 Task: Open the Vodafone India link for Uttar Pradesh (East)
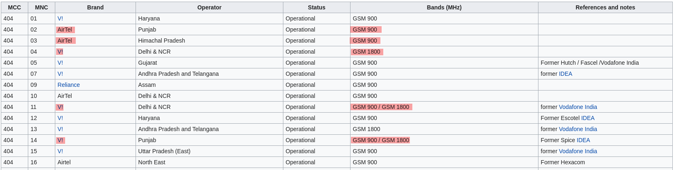577,151
